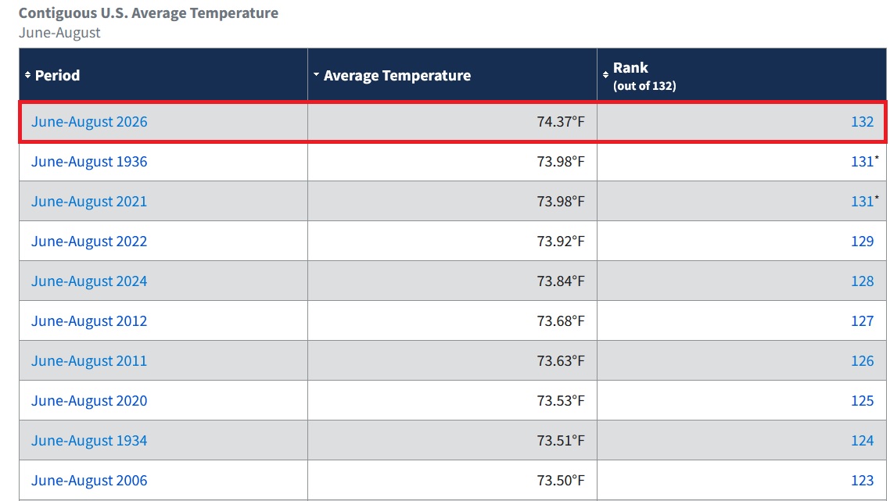Click the sort icon beside Rank header
890x501 pixels.
point(605,75)
